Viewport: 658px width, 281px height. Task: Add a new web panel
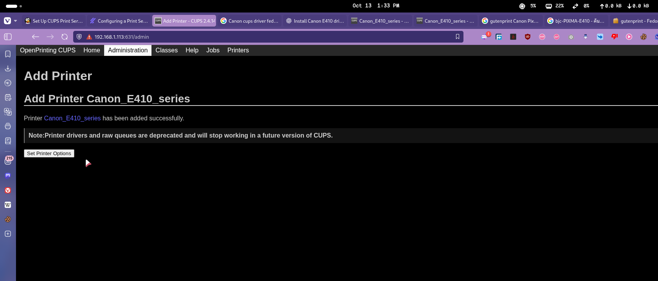(x=8, y=234)
